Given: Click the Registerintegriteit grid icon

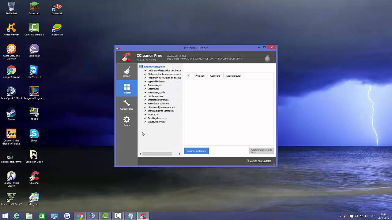Looking at the screenshot, I should pyautogui.click(x=141, y=67).
